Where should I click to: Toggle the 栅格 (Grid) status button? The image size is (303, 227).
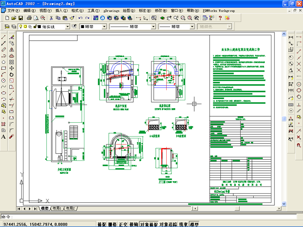point(112,224)
